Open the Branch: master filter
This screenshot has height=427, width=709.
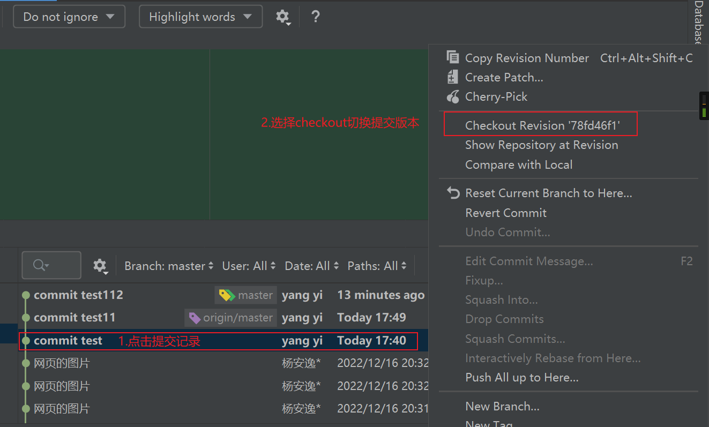(169, 266)
